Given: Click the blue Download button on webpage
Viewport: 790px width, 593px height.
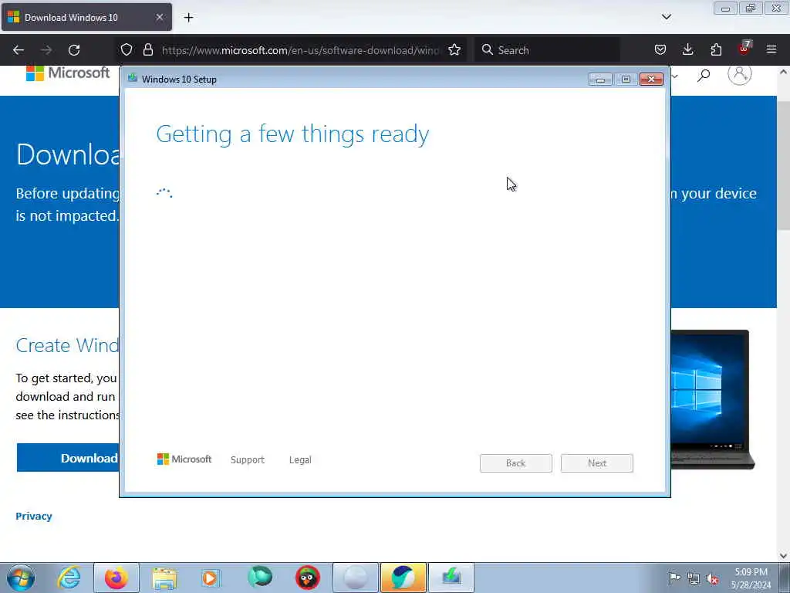Looking at the screenshot, I should tap(68, 458).
